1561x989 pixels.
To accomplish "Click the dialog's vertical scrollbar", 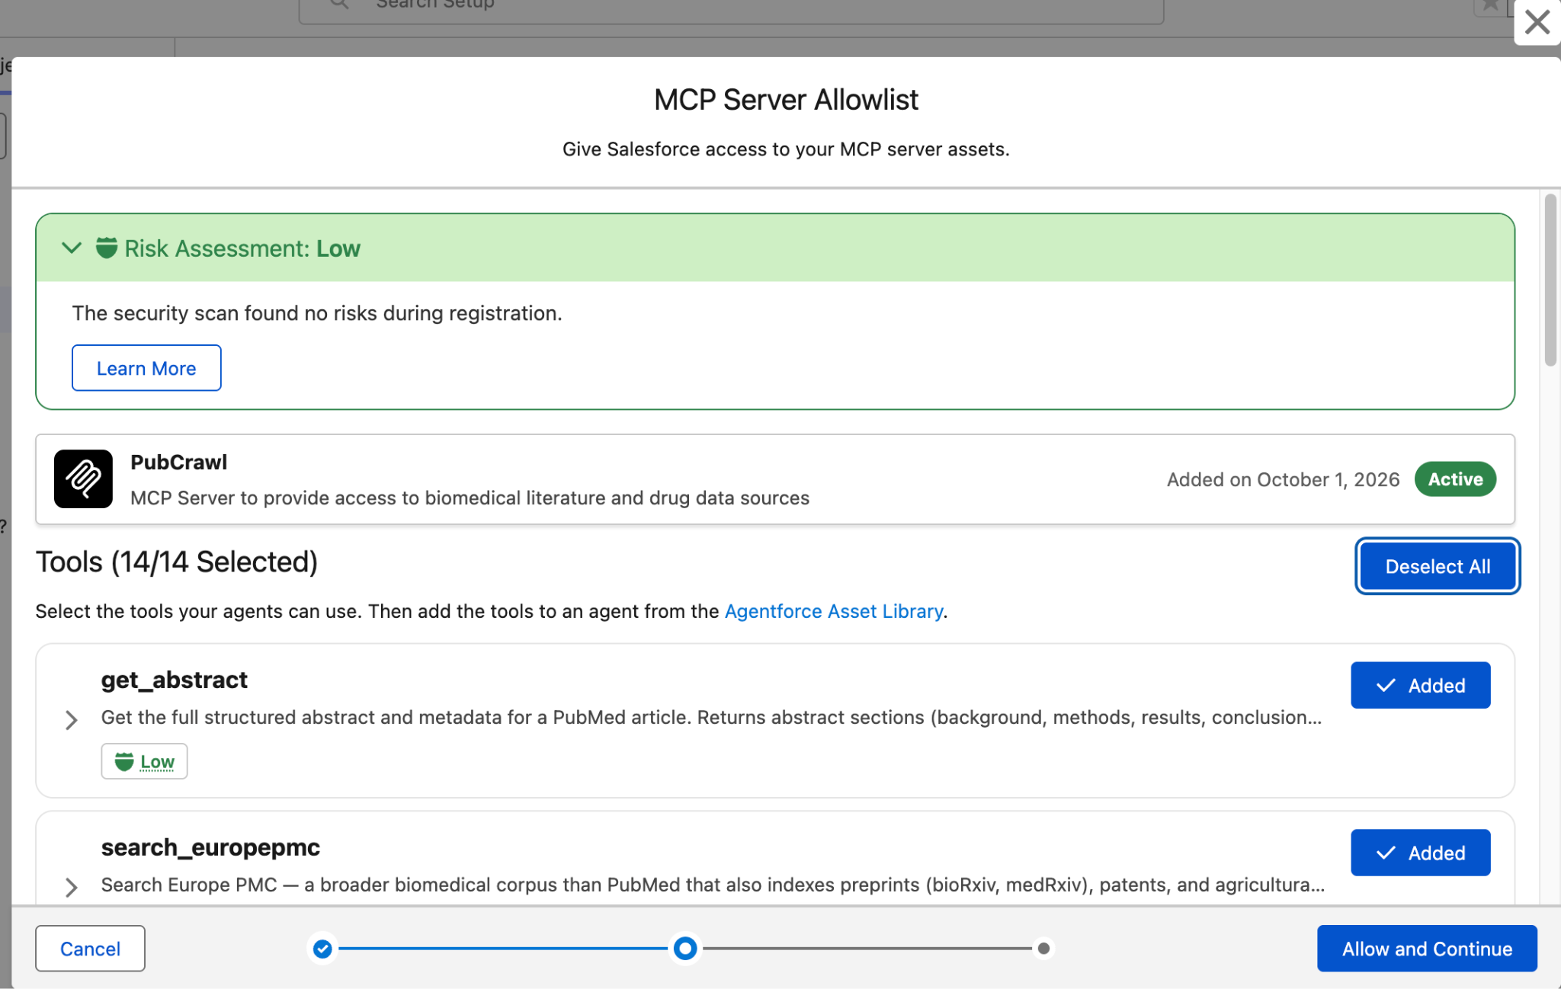I will pos(1550,280).
